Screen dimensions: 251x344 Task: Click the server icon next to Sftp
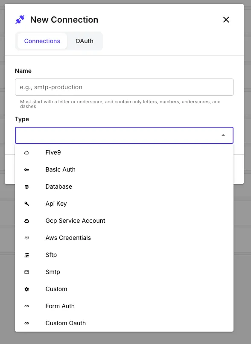point(26,255)
